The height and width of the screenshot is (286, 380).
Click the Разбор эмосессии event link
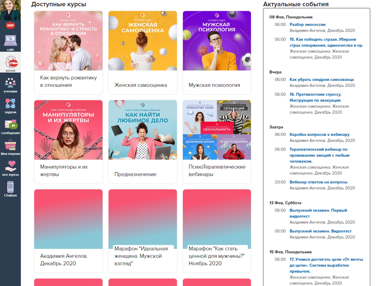pos(307,24)
